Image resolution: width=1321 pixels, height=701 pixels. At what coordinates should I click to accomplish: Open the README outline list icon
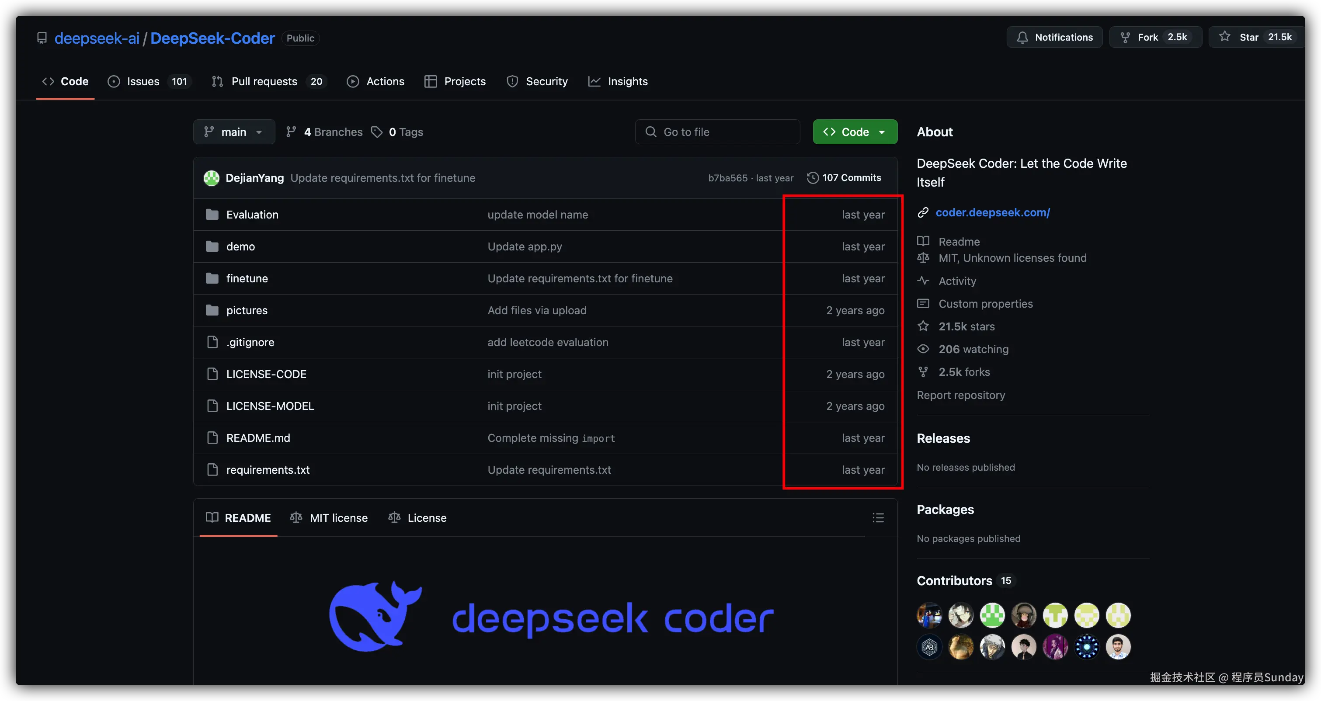coord(878,518)
